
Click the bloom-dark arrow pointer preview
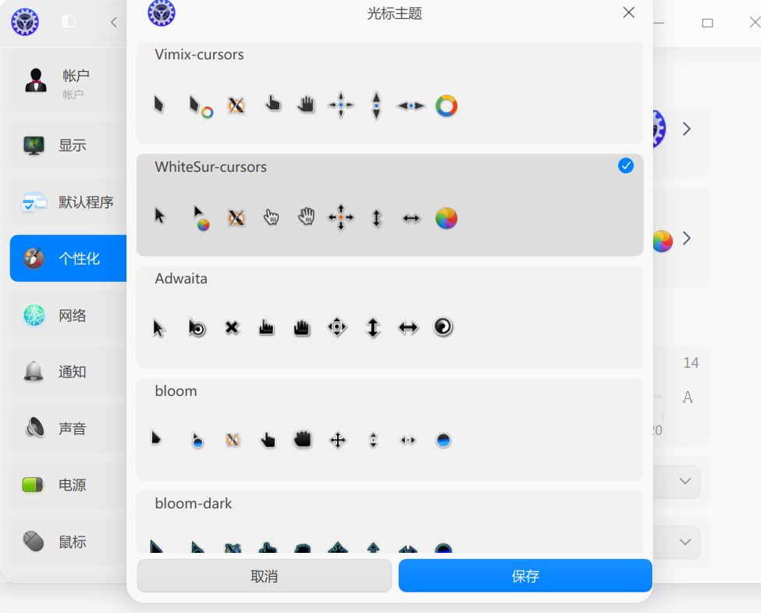[x=156, y=547]
